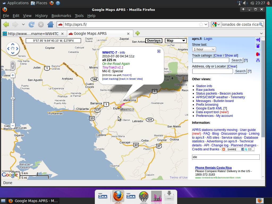The width and height of the screenshot is (272, 204).
Task: Click the red and blue circles icon
Action: pos(258,54)
